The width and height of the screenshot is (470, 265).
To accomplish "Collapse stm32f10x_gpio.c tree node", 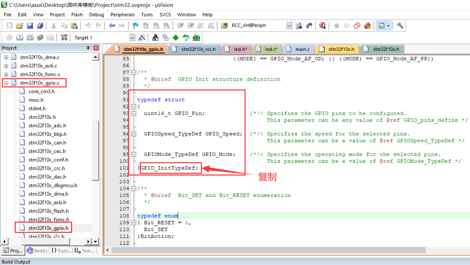I will (6, 83).
